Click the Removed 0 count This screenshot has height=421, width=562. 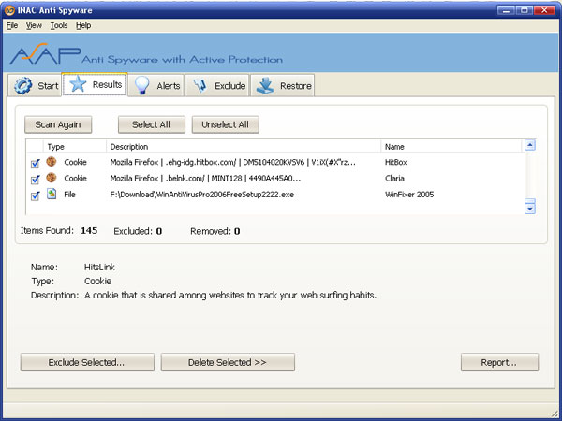coord(237,231)
